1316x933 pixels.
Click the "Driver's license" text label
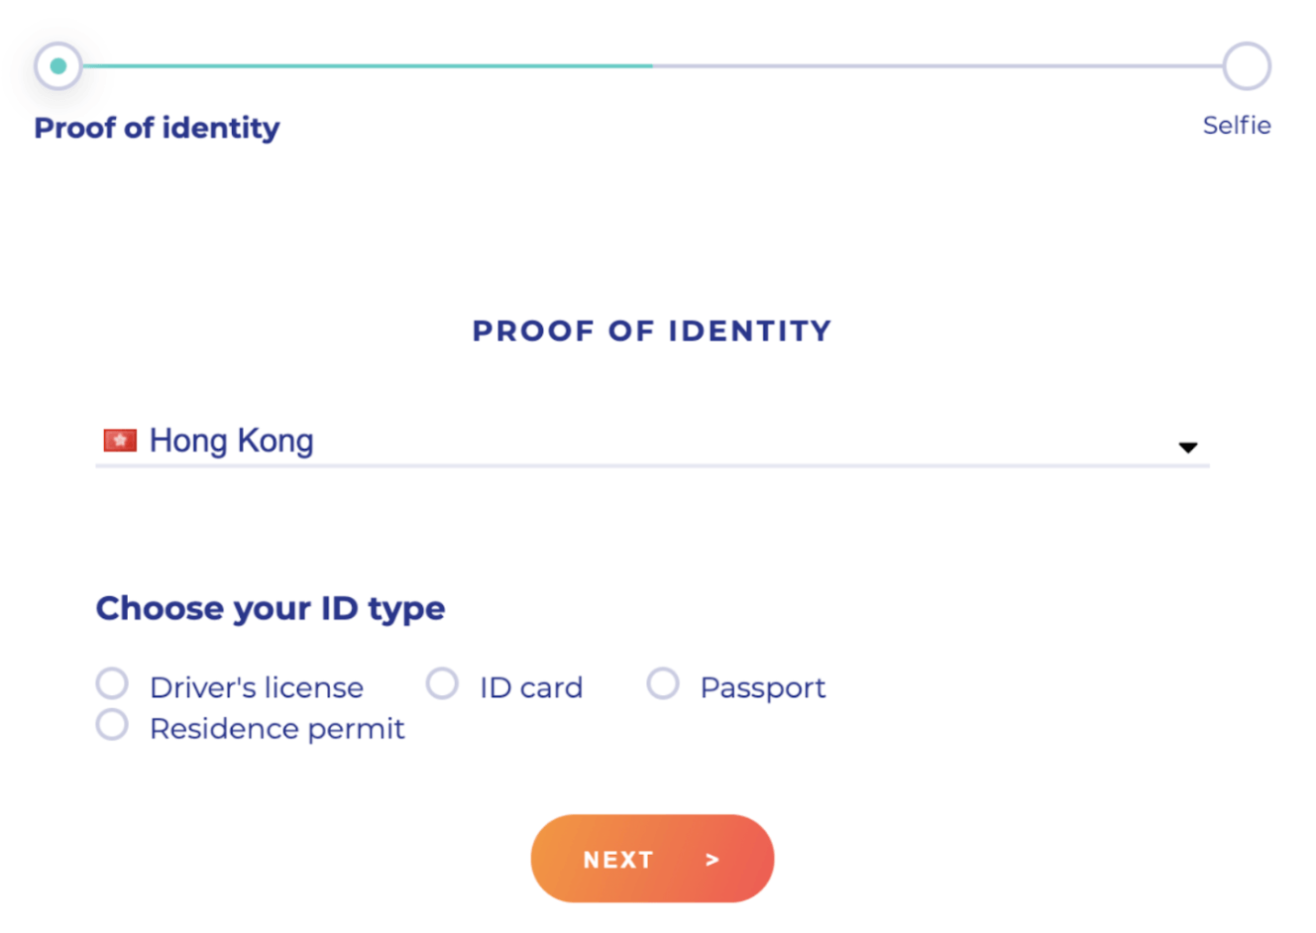257,687
